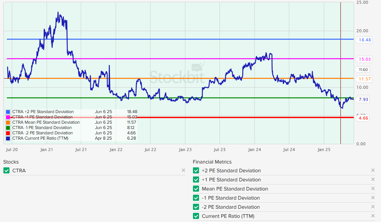Click the orange Mean PE legend swatch
The width and height of the screenshot is (381, 222).
point(8,123)
